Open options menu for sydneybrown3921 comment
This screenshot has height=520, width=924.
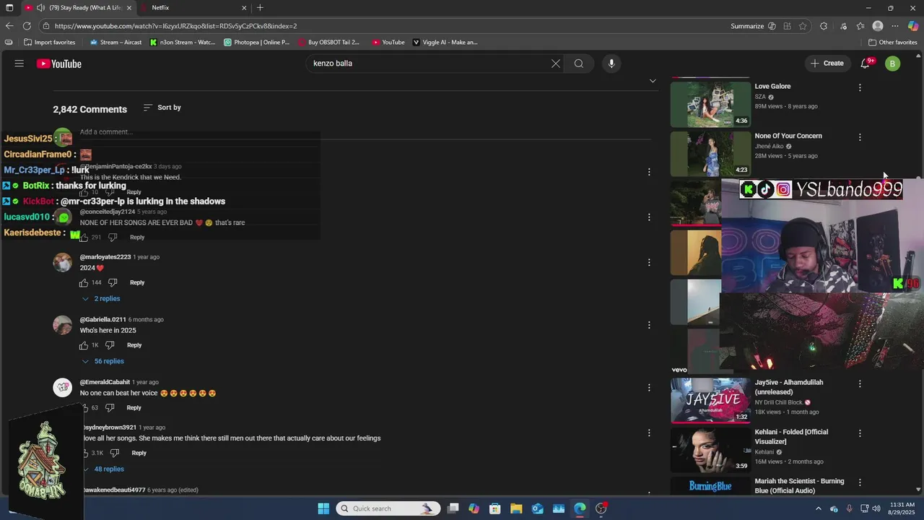click(649, 433)
